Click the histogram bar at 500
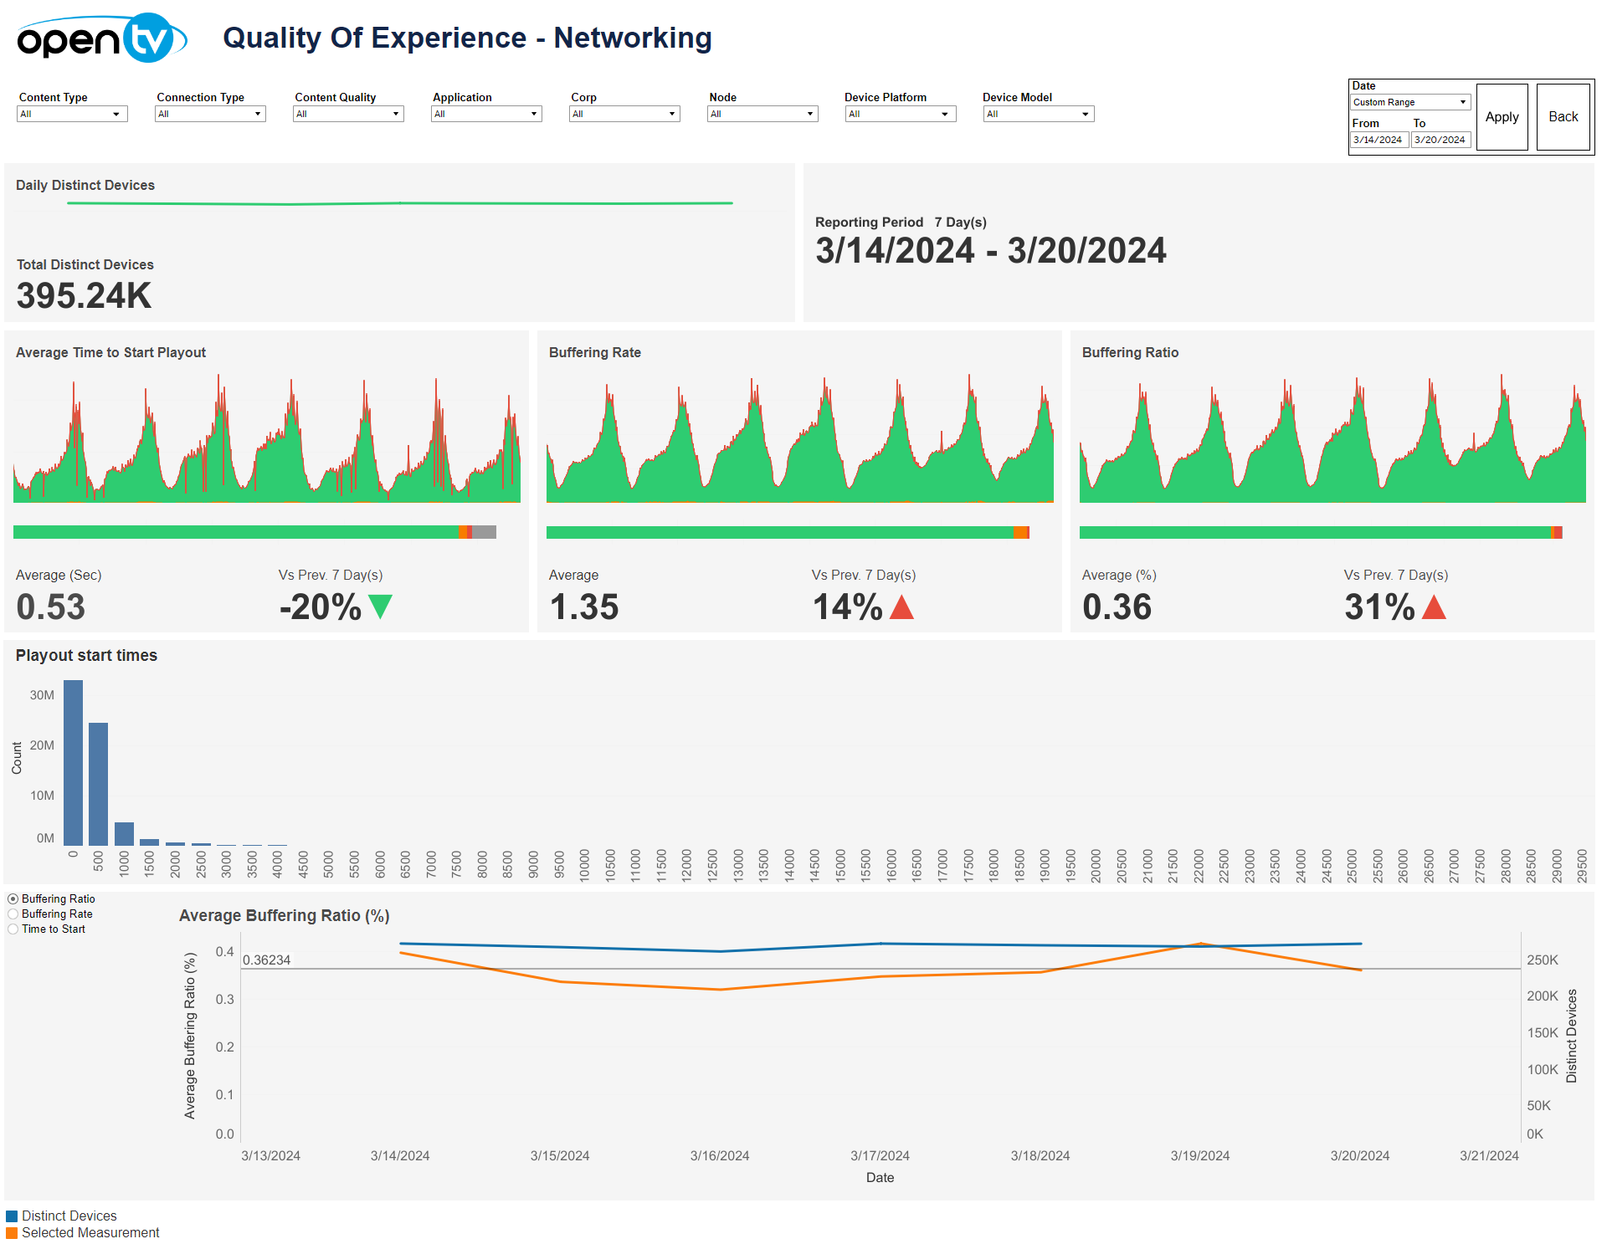The image size is (1607, 1249). [x=99, y=784]
